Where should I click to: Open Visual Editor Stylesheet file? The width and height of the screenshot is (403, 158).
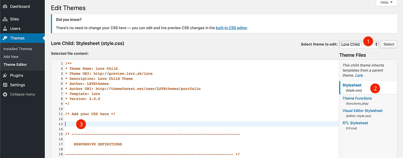point(362,113)
